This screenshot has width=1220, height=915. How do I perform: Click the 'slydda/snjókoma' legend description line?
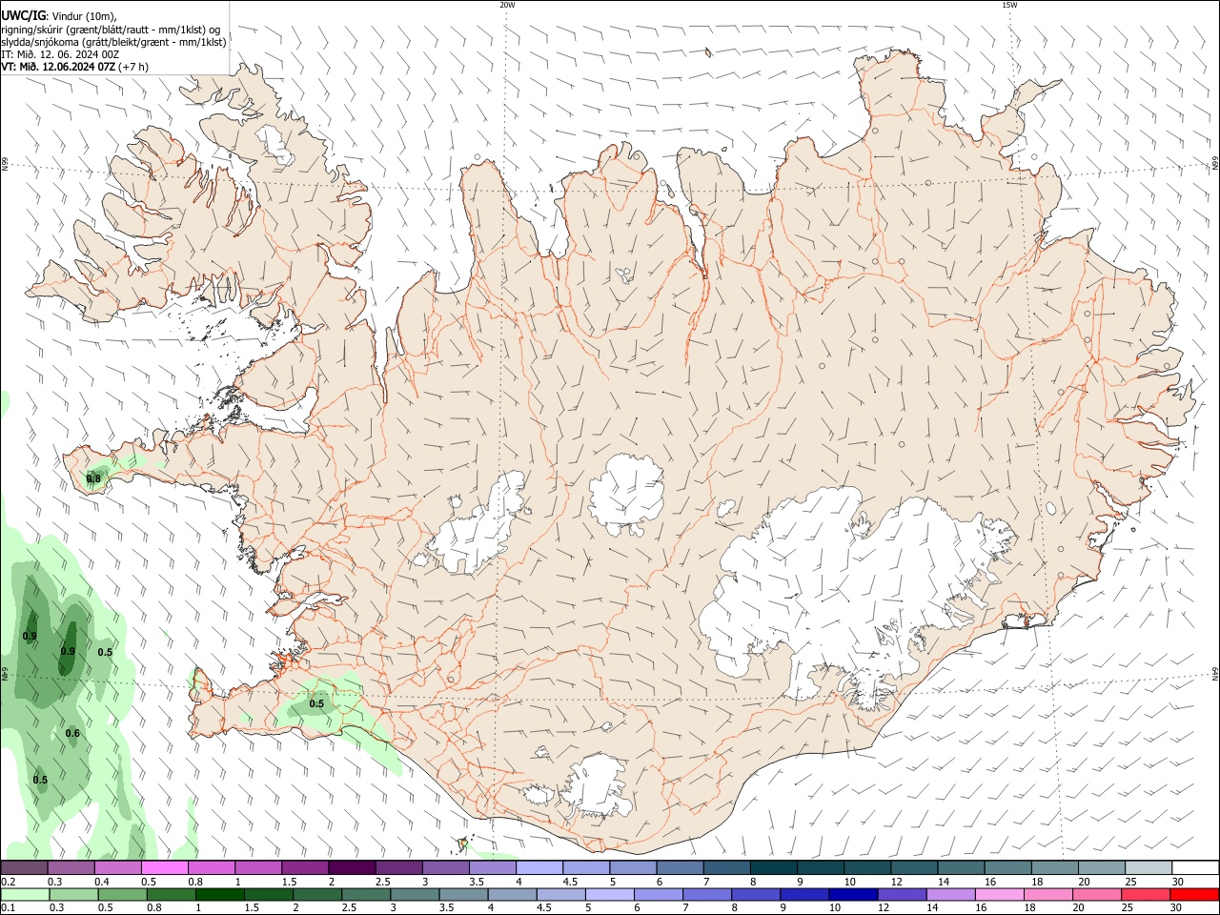[x=113, y=41]
